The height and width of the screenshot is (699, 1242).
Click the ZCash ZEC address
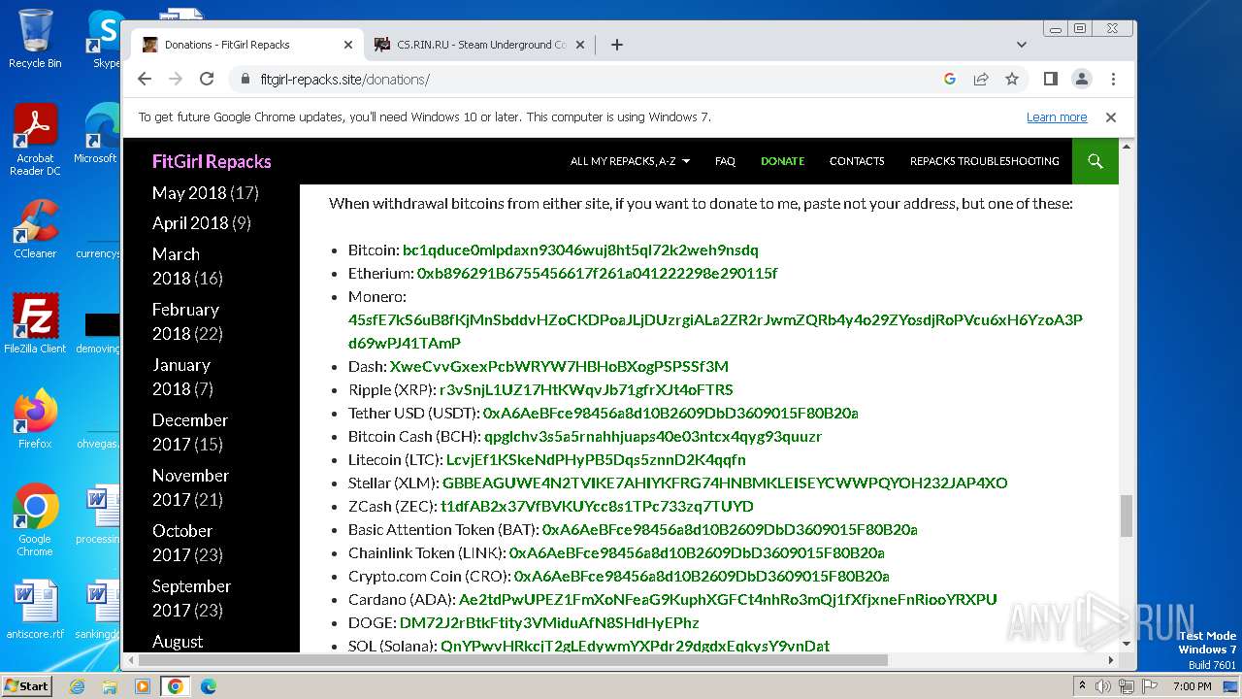[597, 506]
